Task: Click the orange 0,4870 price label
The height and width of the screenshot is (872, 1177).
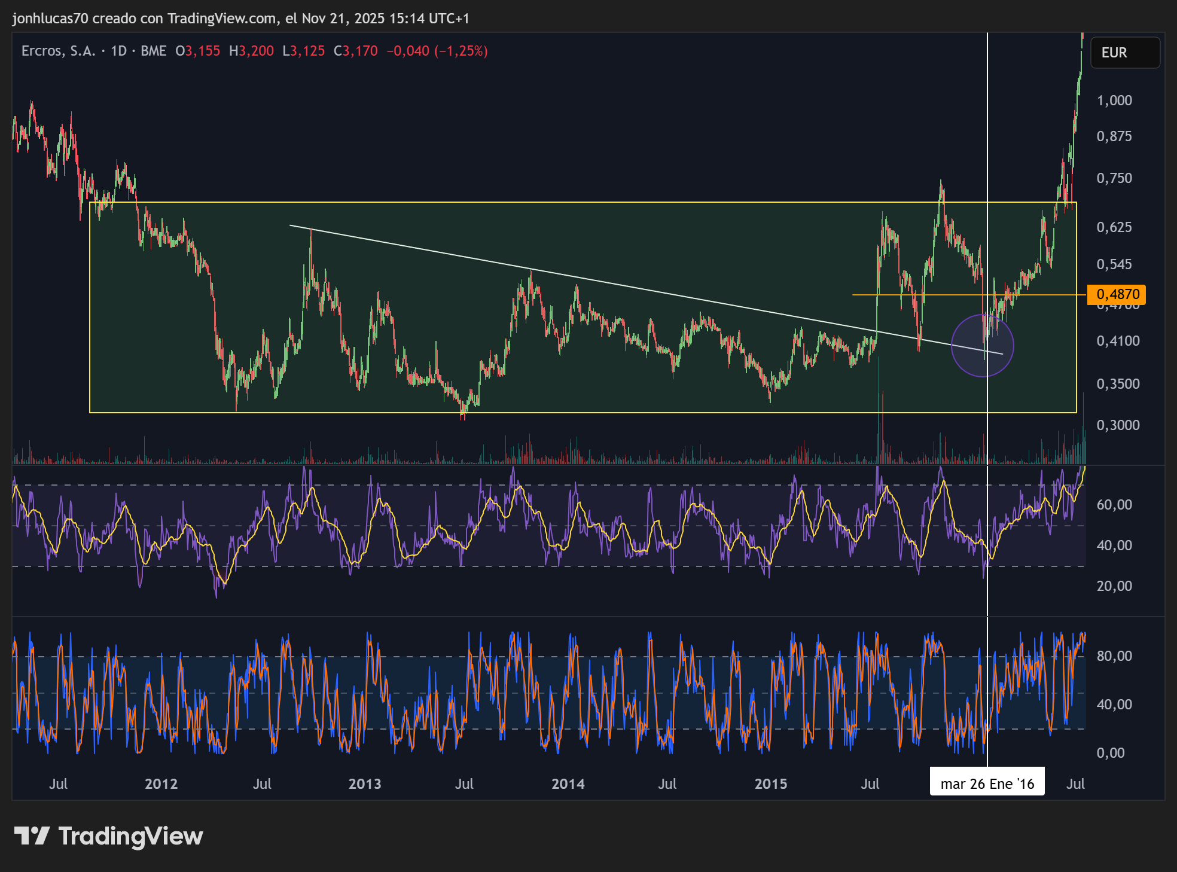Action: click(x=1116, y=294)
